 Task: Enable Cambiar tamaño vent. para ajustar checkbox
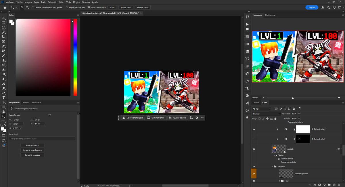pos(32,7)
